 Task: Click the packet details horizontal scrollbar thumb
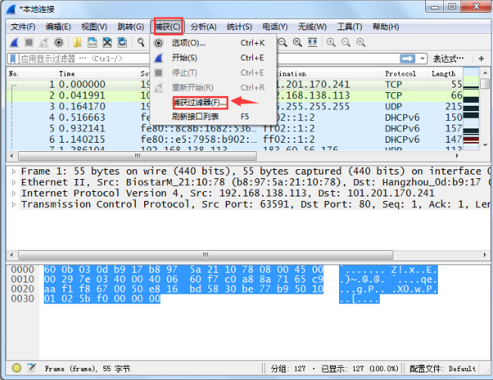(205, 255)
